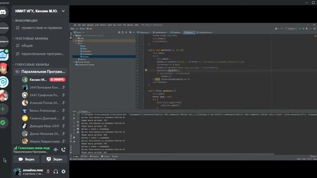Collapse the ИНФОРМАЦИЯ category
Viewport: 317px width, 178px height.
pos(25,21)
